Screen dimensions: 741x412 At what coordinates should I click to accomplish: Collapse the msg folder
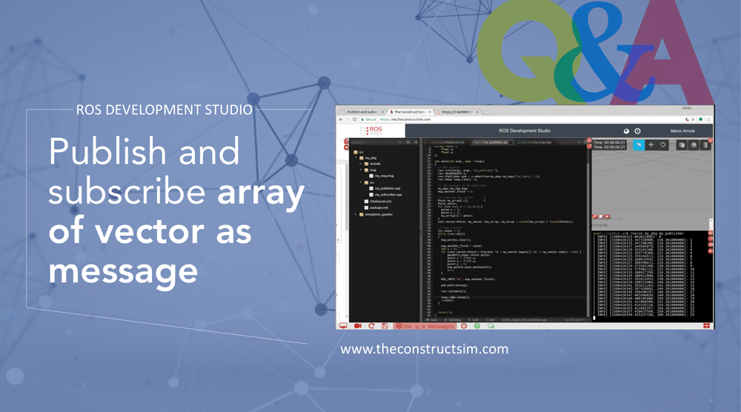point(361,170)
